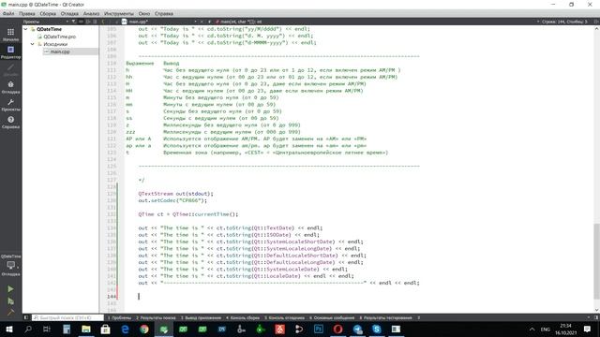Viewport: 600px width, 337px height.
Task: Open the Файл menu
Action: 8,13
